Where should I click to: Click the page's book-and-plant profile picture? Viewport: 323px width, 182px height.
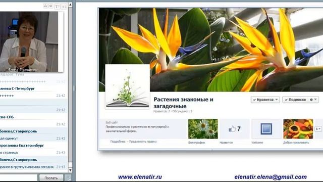[x=128, y=86]
